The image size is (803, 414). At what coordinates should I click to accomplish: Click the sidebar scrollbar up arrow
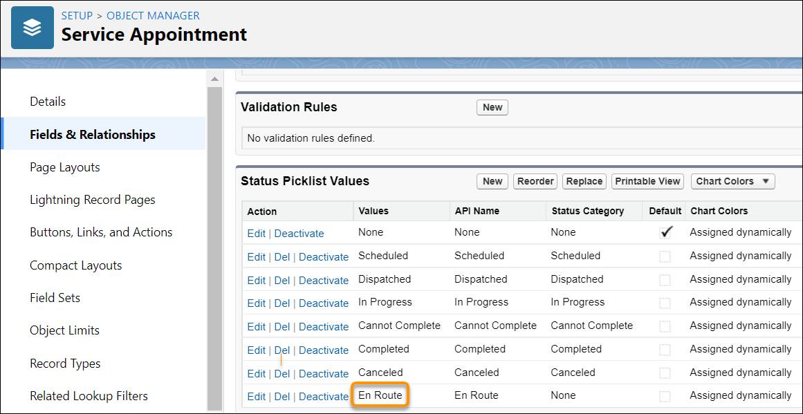click(x=214, y=77)
